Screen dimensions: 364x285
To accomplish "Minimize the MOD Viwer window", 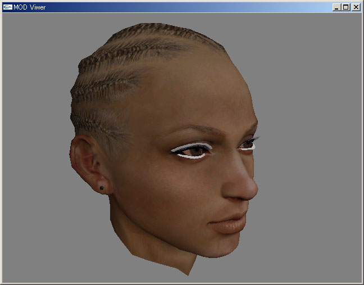I will tap(336, 7).
